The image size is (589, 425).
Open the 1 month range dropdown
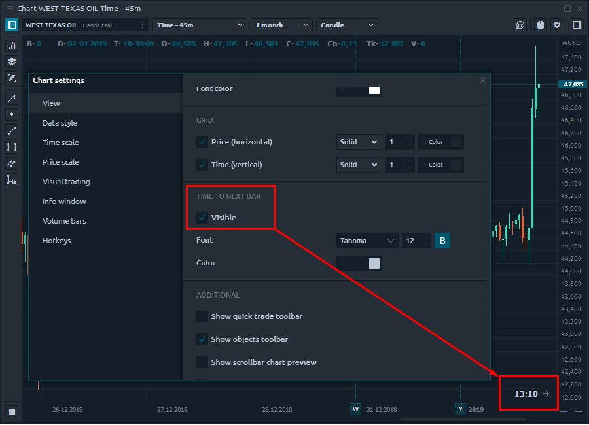coord(281,25)
